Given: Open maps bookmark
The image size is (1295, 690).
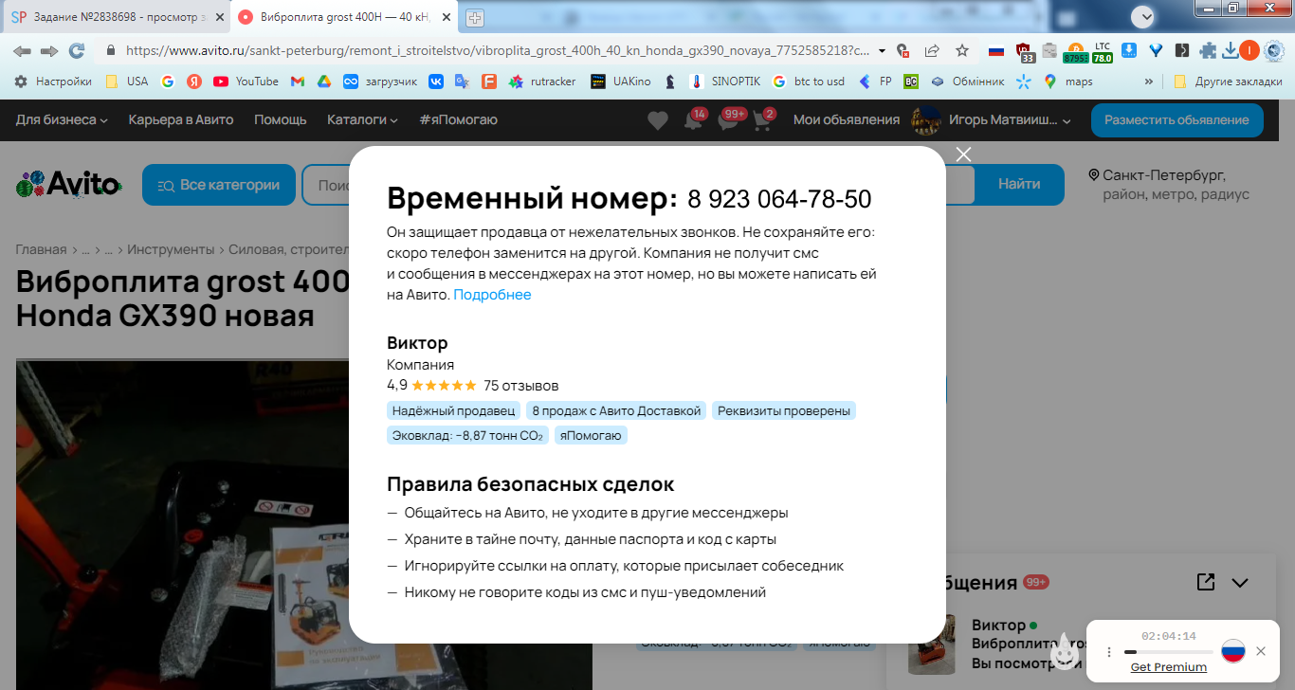Looking at the screenshot, I should coord(1068,82).
